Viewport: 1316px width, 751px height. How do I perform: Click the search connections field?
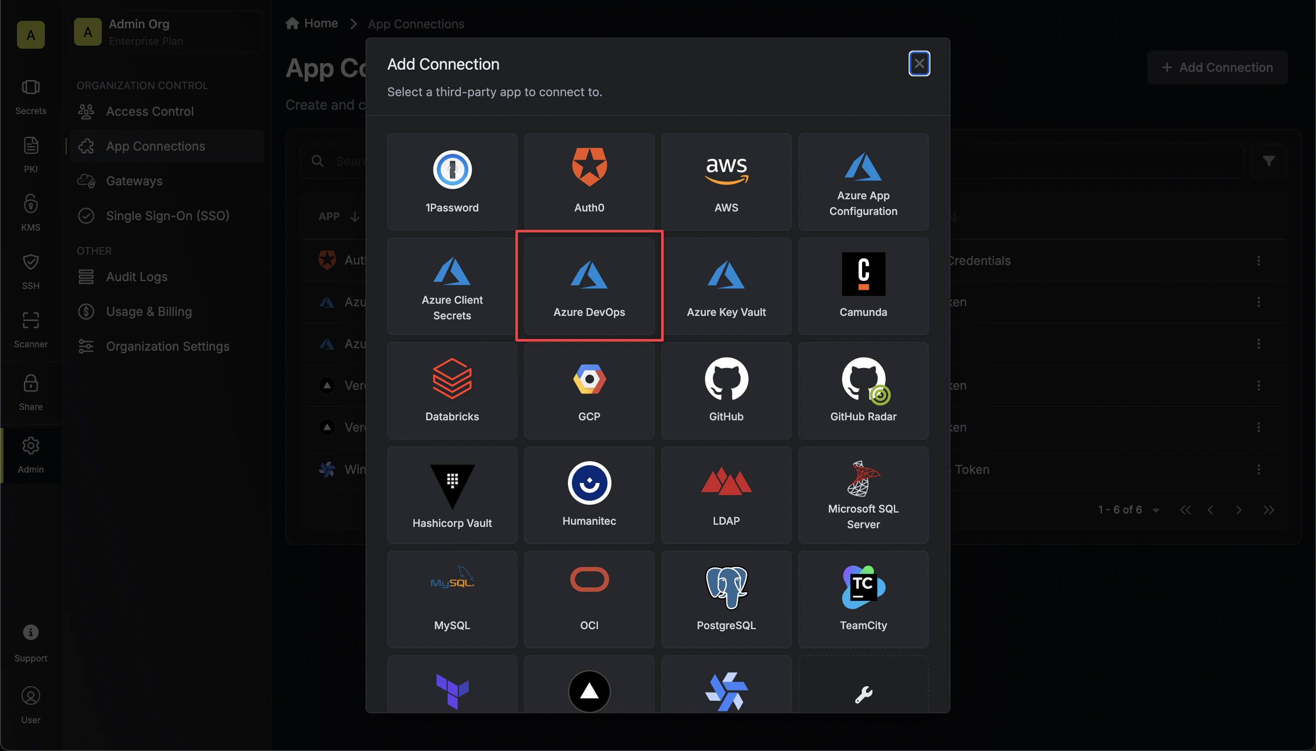772,161
